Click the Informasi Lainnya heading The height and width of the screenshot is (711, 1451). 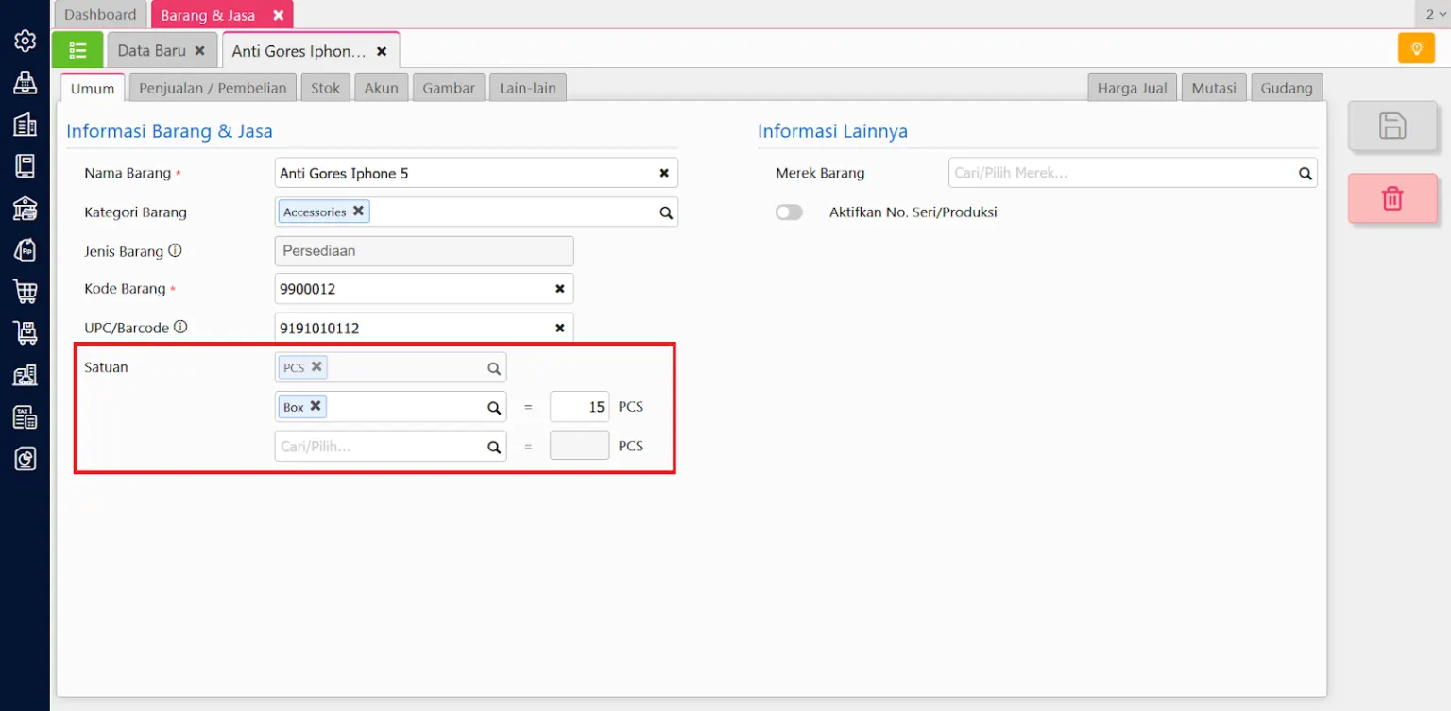click(832, 131)
